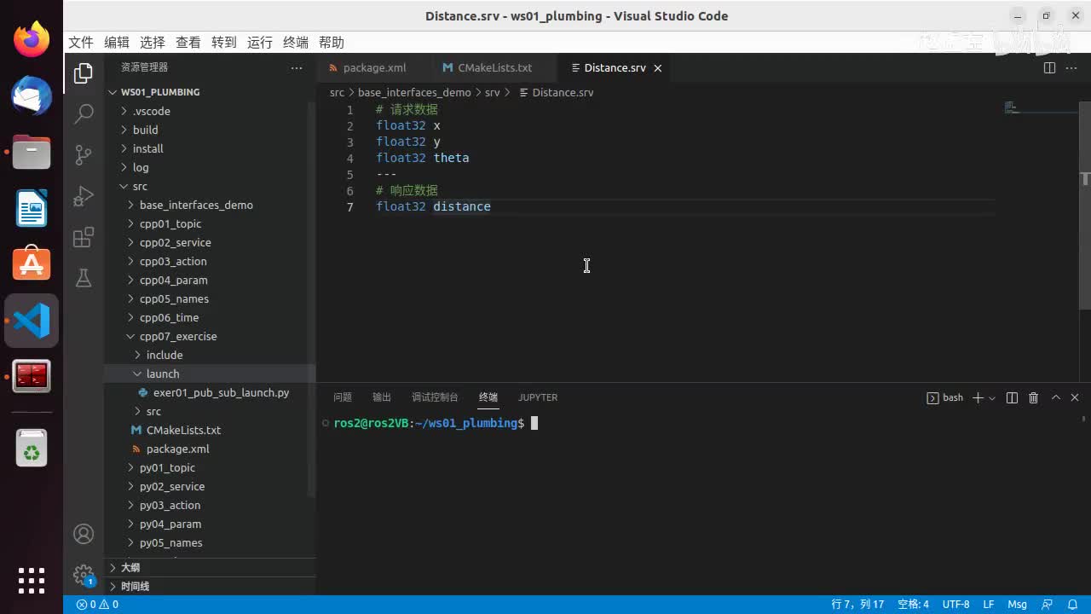Screen dimensions: 1091x614
Task: Open Run and Debug view
Action: coord(84,196)
